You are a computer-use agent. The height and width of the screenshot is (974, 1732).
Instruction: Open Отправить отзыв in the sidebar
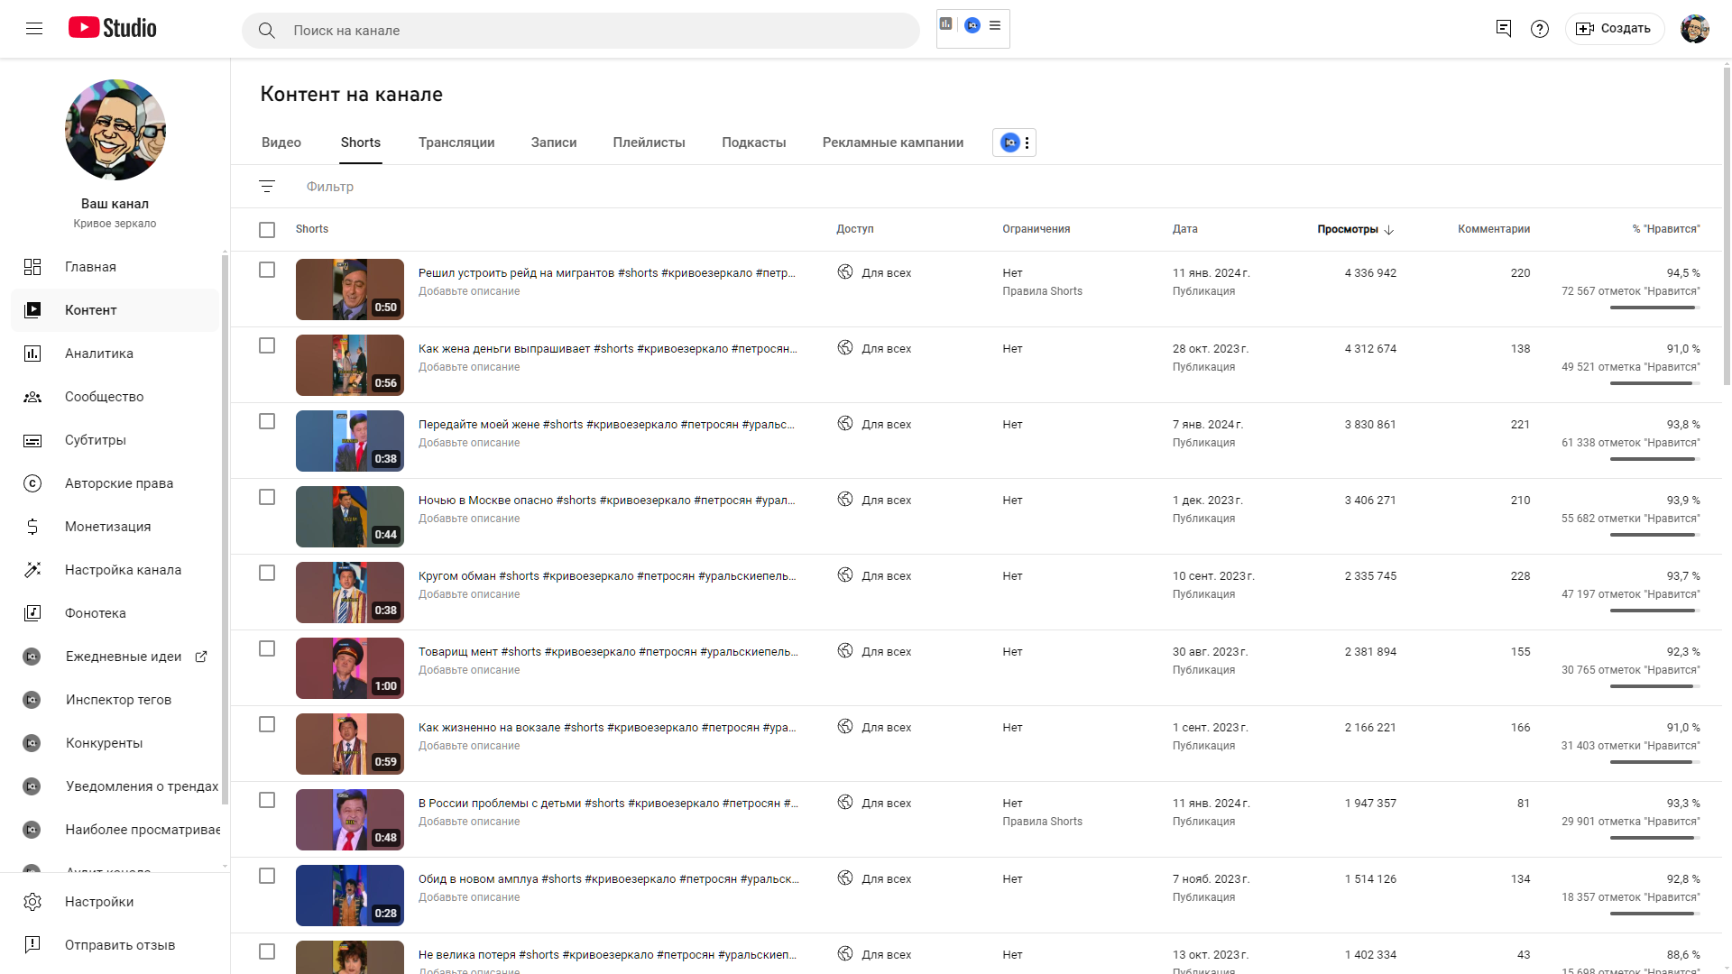click(x=115, y=945)
